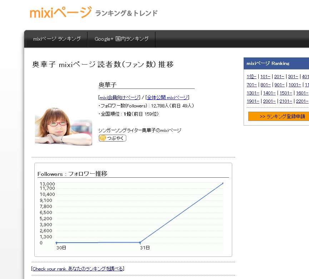
Task: Click the ランキング&トレンド header subtitle
Action: click(126, 13)
